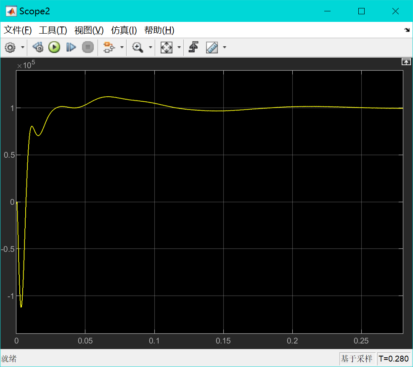The width and height of the screenshot is (413, 367).
Task: Open the 视图(V) menu
Action: coord(89,30)
